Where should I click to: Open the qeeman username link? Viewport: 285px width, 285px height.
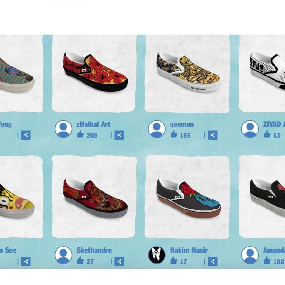[182, 124]
